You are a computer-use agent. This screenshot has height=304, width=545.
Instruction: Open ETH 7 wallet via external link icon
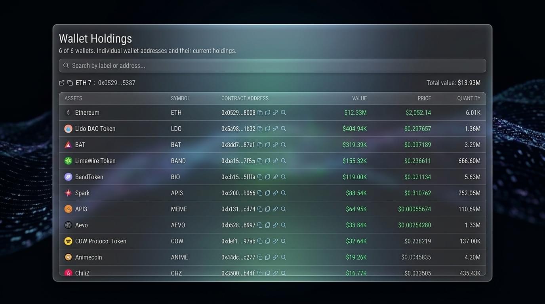[x=61, y=83]
